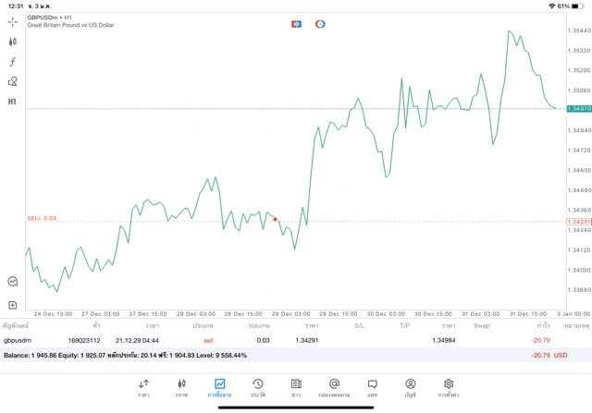
Task: Switch to the กราฟ chart tab
Action: 181,387
